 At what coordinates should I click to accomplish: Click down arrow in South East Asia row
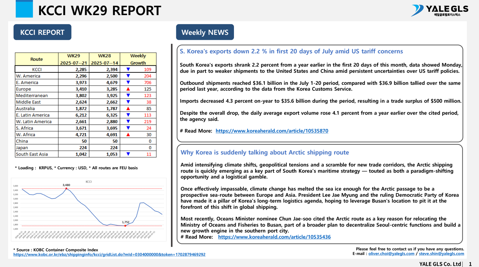click(128, 154)
